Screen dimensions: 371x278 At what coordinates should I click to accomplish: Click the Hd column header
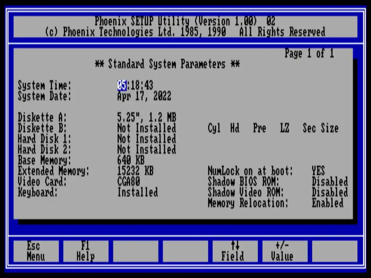click(x=235, y=128)
